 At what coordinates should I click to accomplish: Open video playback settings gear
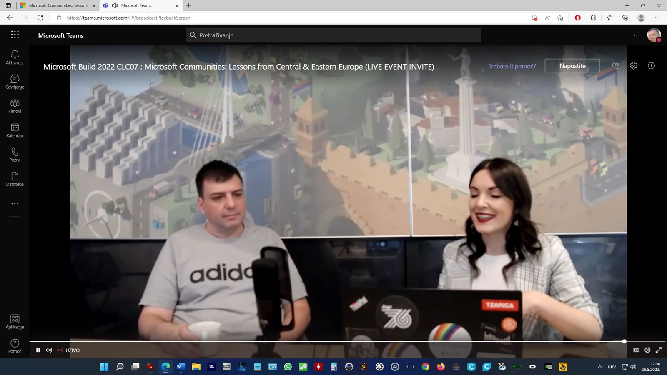click(x=647, y=350)
